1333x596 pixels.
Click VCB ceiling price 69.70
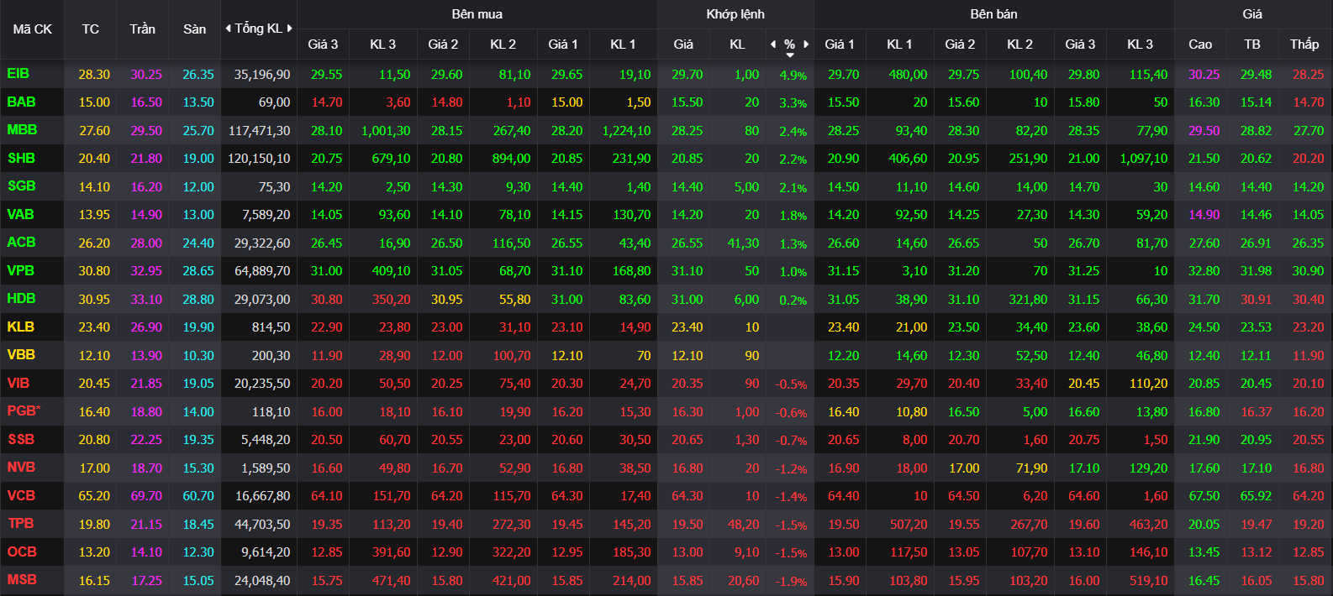click(x=146, y=496)
